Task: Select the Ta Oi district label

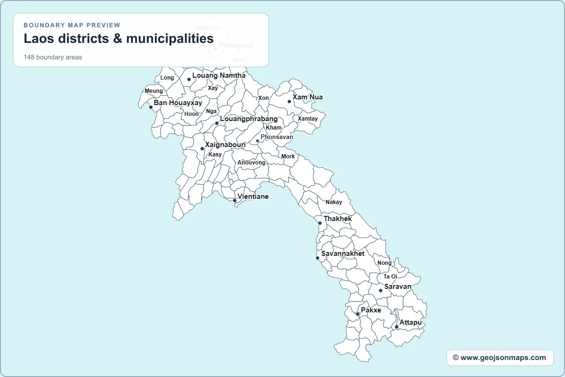Action: coord(390,277)
